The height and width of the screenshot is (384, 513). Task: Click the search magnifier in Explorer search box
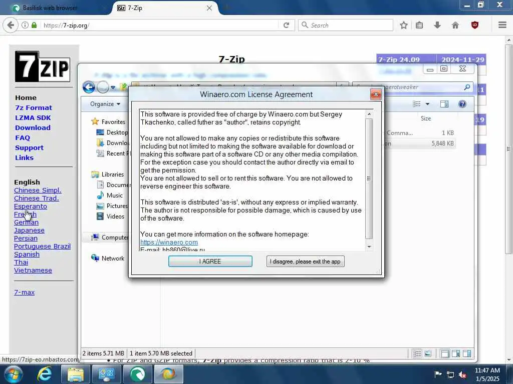click(467, 87)
